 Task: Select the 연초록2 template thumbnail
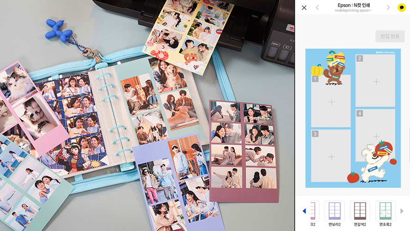385,211
